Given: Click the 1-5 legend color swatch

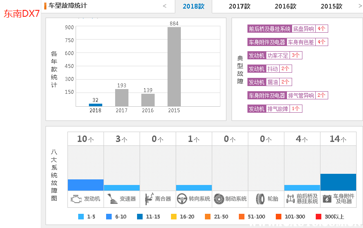Looking at the screenshot, I should 81,217.
